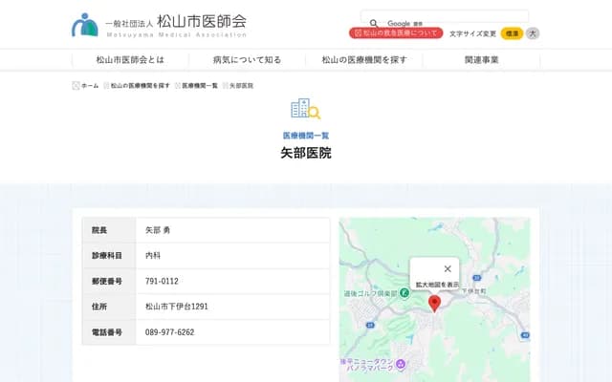Select standard font size 標準
The width and height of the screenshot is (612, 382).
pos(512,33)
